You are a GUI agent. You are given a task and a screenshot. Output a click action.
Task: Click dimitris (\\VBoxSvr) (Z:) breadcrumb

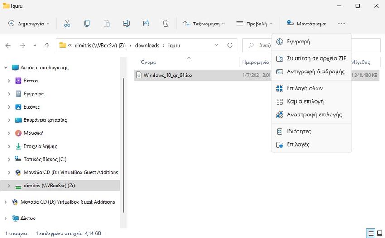pos(100,45)
